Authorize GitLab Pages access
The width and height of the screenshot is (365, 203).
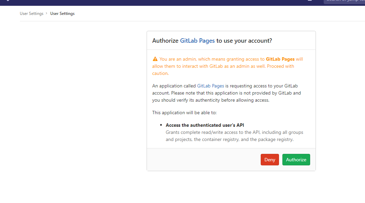296,160
